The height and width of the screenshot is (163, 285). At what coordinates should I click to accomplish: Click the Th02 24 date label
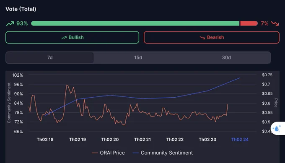tap(240, 140)
